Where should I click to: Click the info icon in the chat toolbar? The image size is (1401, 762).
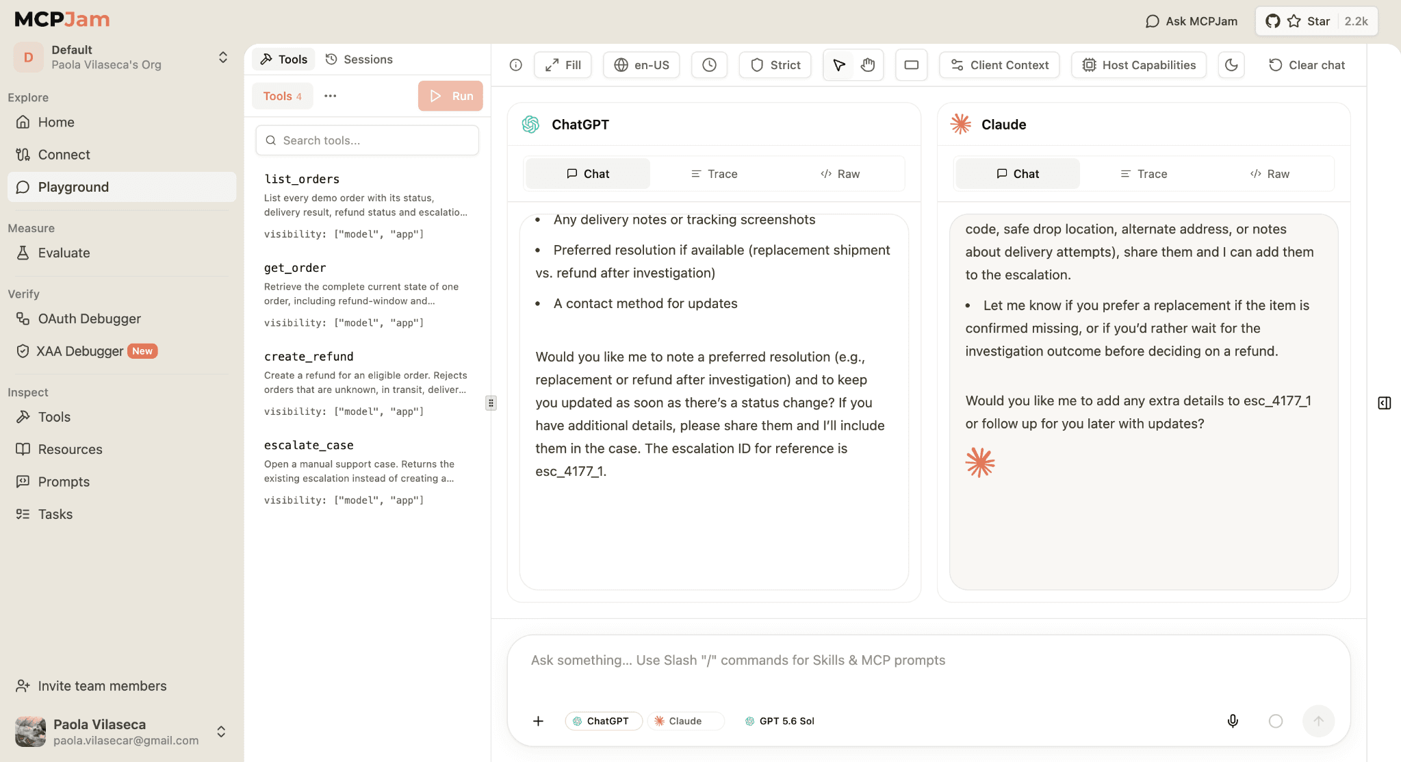click(x=516, y=65)
